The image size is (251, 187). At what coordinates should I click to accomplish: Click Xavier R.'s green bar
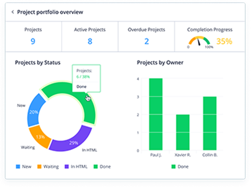pos(183,132)
